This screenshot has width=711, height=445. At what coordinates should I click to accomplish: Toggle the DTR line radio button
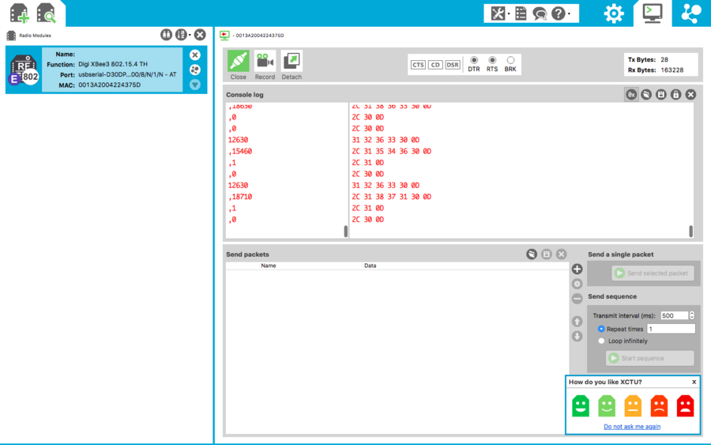[x=474, y=60]
